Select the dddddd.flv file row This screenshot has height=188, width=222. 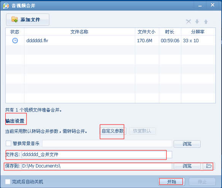coord(111,41)
